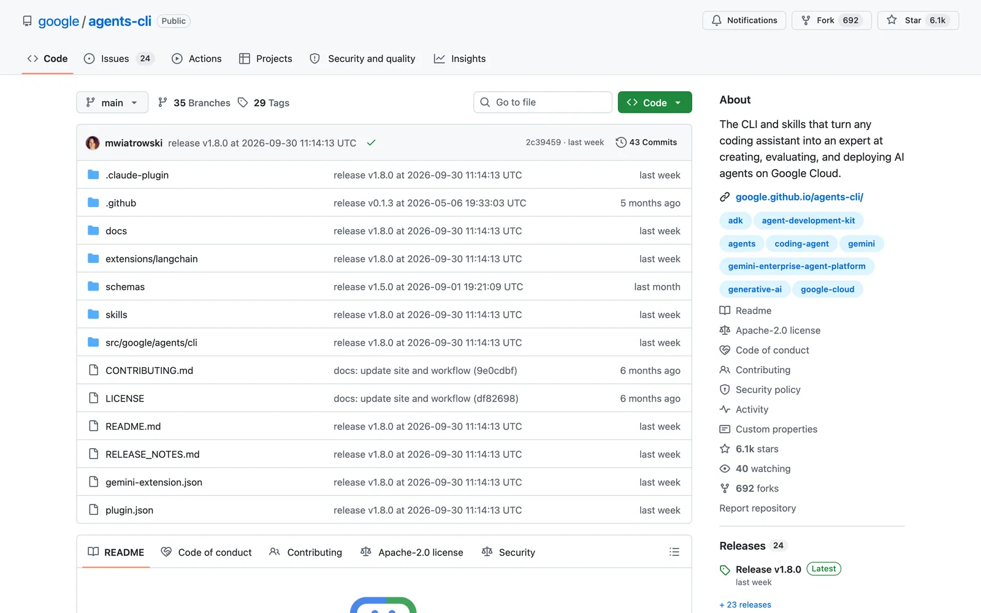Screen dimensions: 981x613
Task: Open the README outline list icon
Action: point(674,552)
